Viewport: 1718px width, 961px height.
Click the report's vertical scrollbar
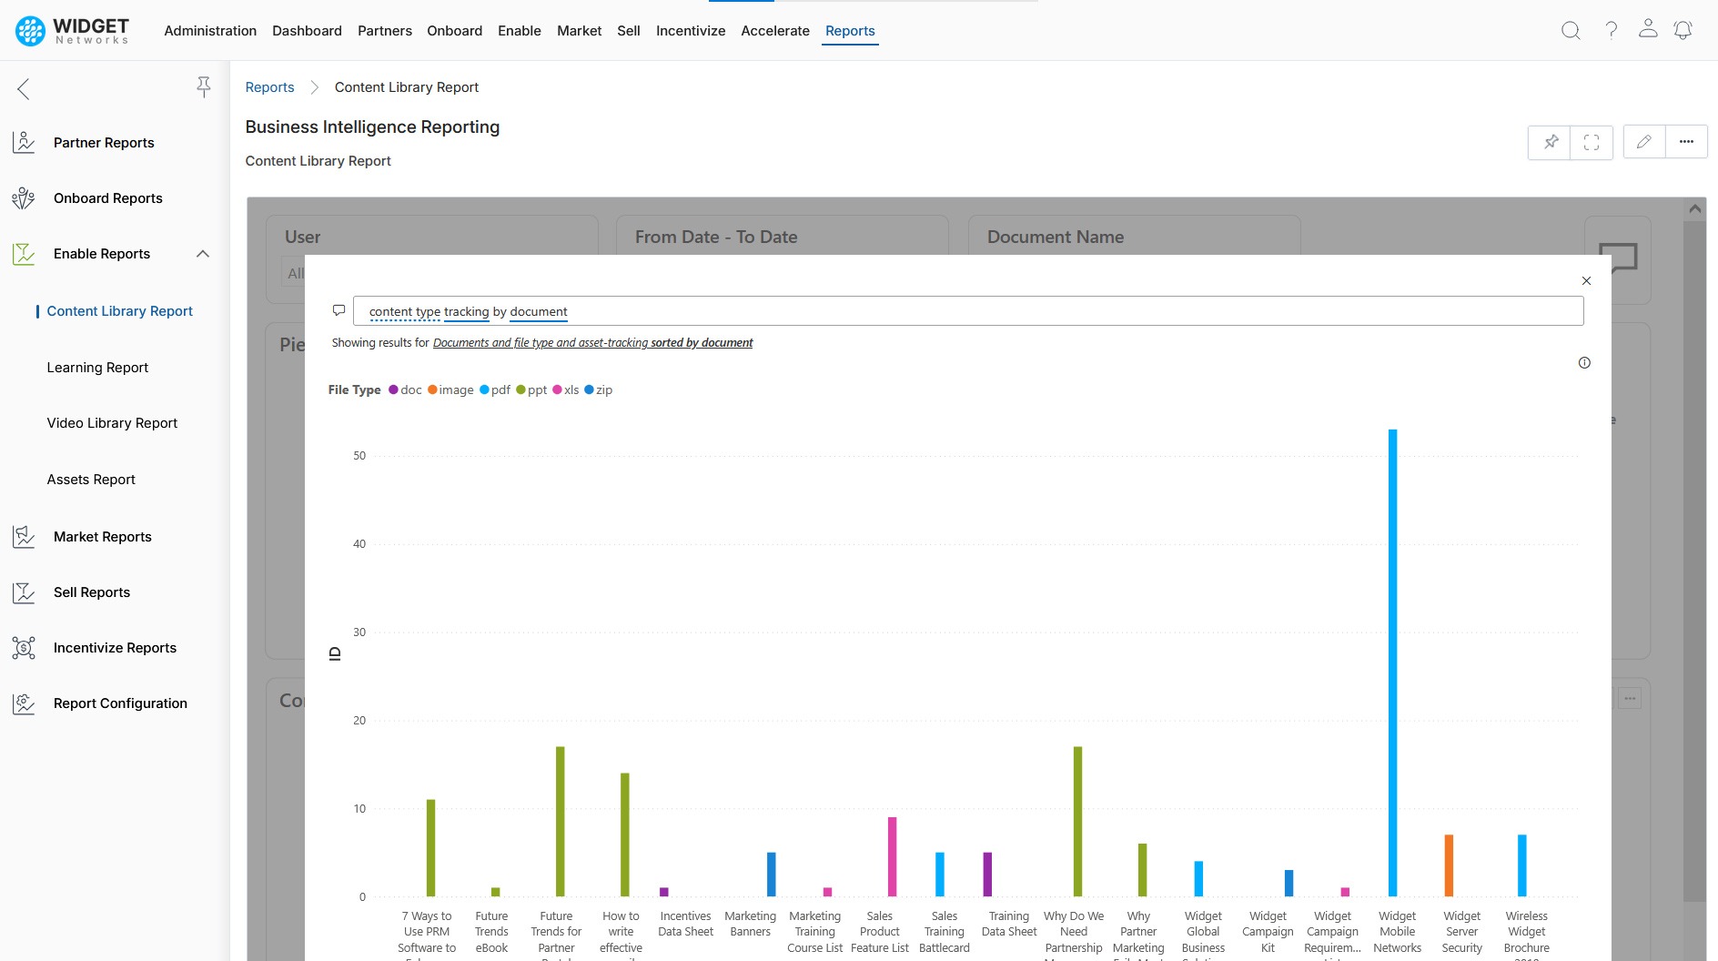pos(1694,561)
